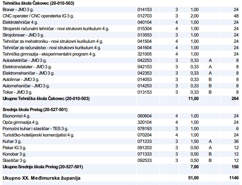Click the Tehnička škola Čakovec heading
The width and height of the screenshot is (242, 185).
tap(38, 3)
